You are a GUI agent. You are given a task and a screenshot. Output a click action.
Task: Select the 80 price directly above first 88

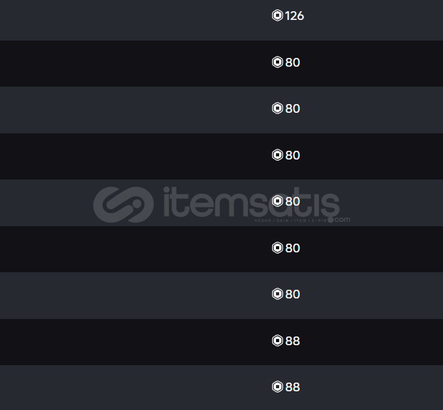click(x=292, y=294)
